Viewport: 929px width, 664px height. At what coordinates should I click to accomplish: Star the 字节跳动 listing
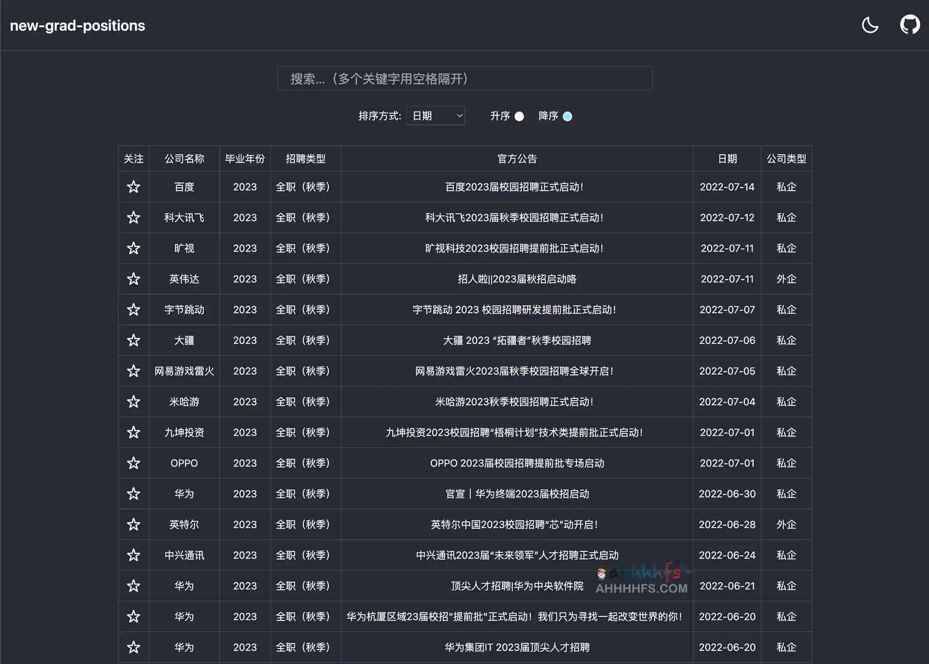tap(134, 310)
